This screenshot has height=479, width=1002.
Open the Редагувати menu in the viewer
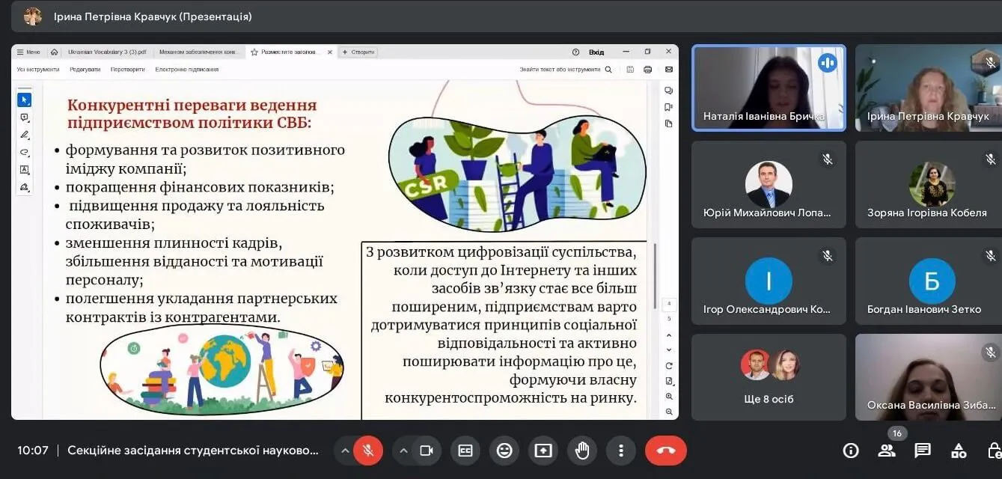pos(85,70)
